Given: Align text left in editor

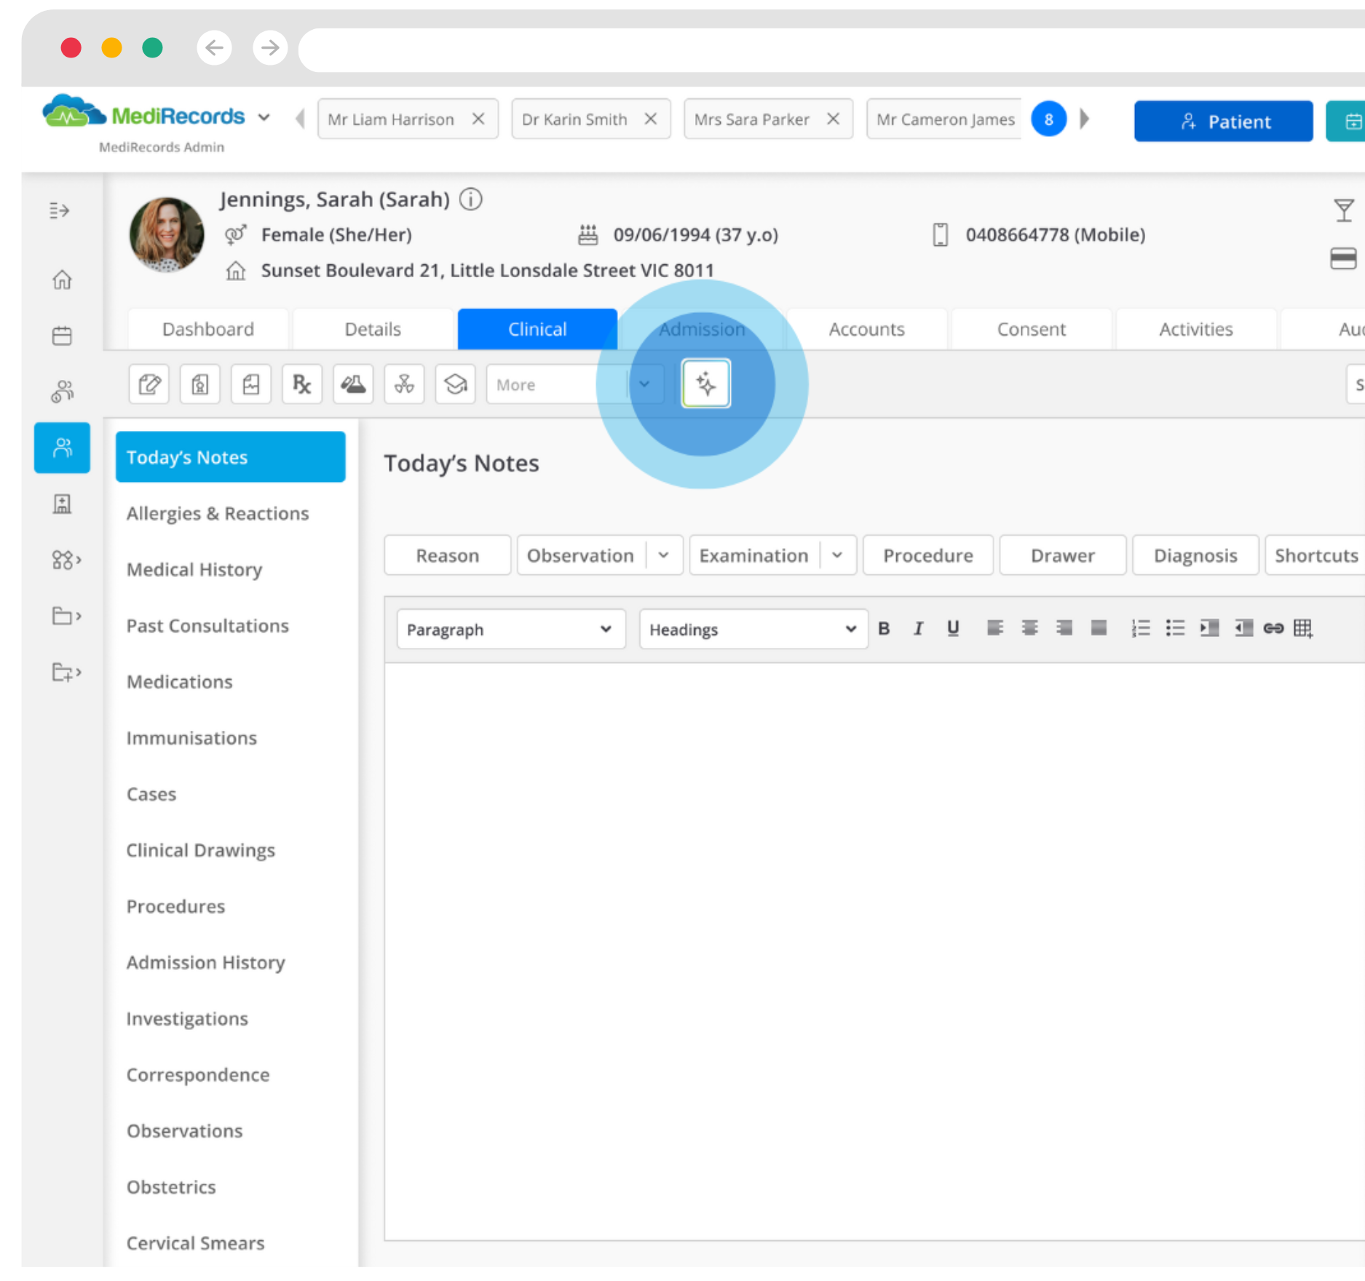Looking at the screenshot, I should coord(994,628).
